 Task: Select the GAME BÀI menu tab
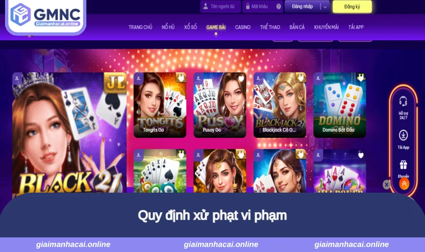[216, 27]
